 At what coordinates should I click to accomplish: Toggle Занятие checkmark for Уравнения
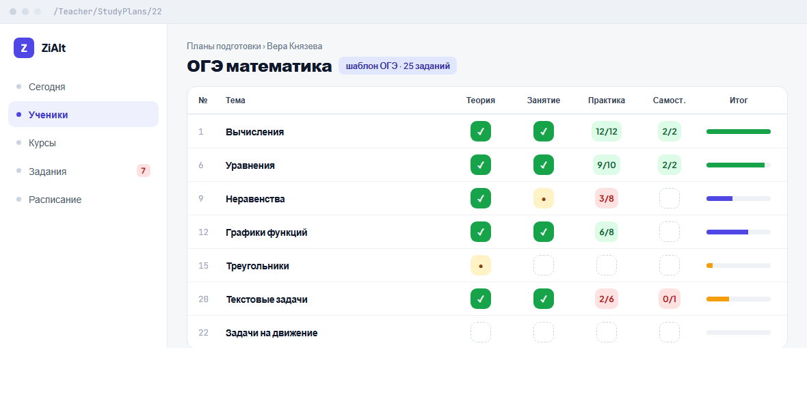click(544, 165)
